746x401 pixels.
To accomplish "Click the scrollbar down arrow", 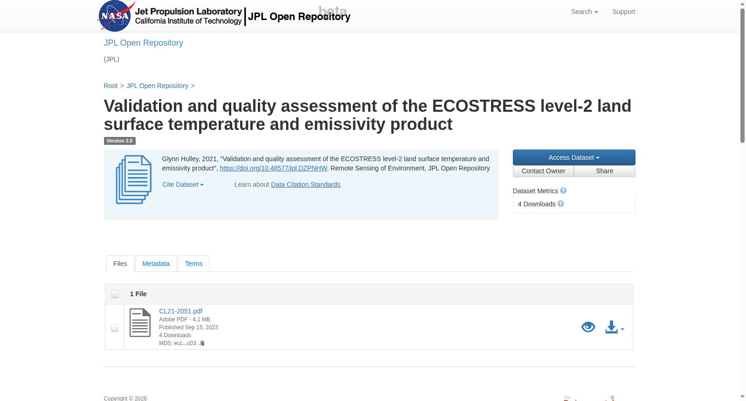I will click(x=742, y=397).
